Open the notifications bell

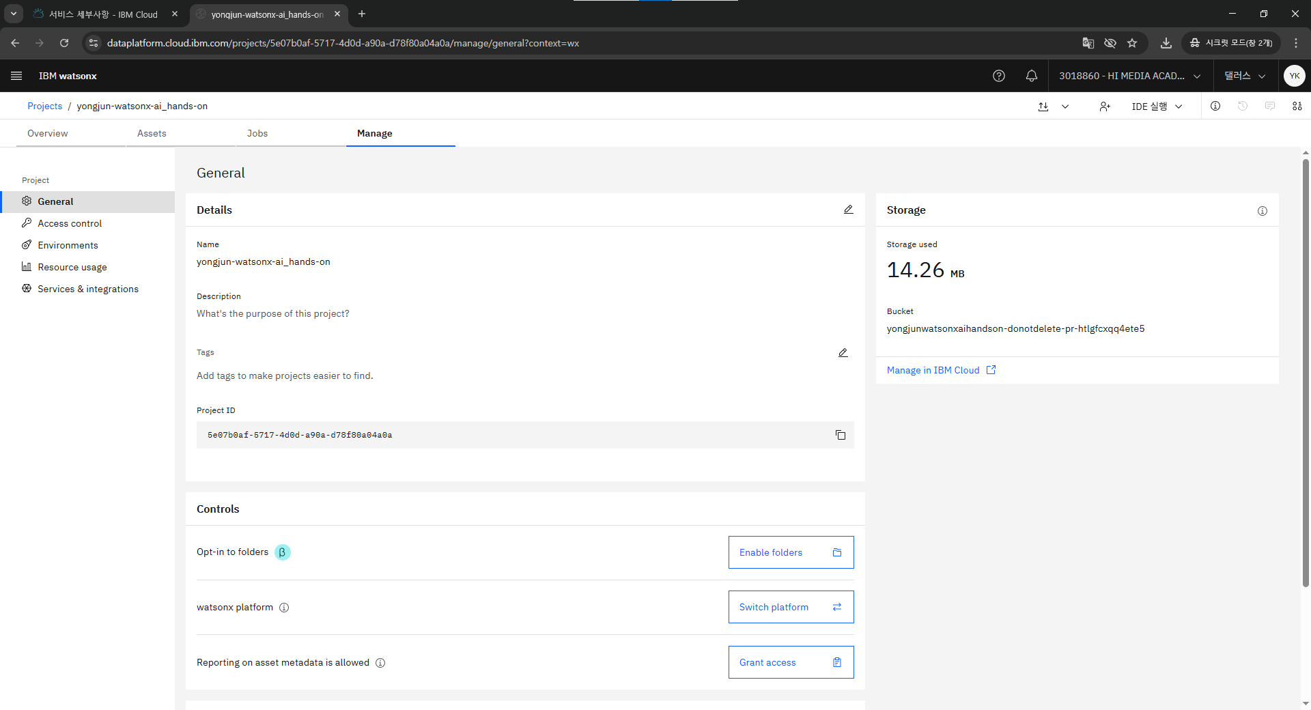coord(1032,76)
